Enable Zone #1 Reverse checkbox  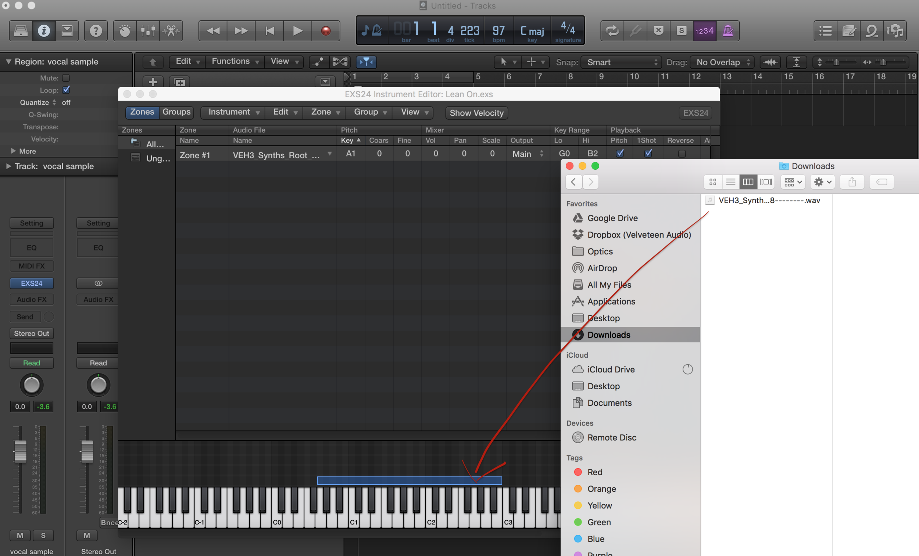tap(682, 154)
